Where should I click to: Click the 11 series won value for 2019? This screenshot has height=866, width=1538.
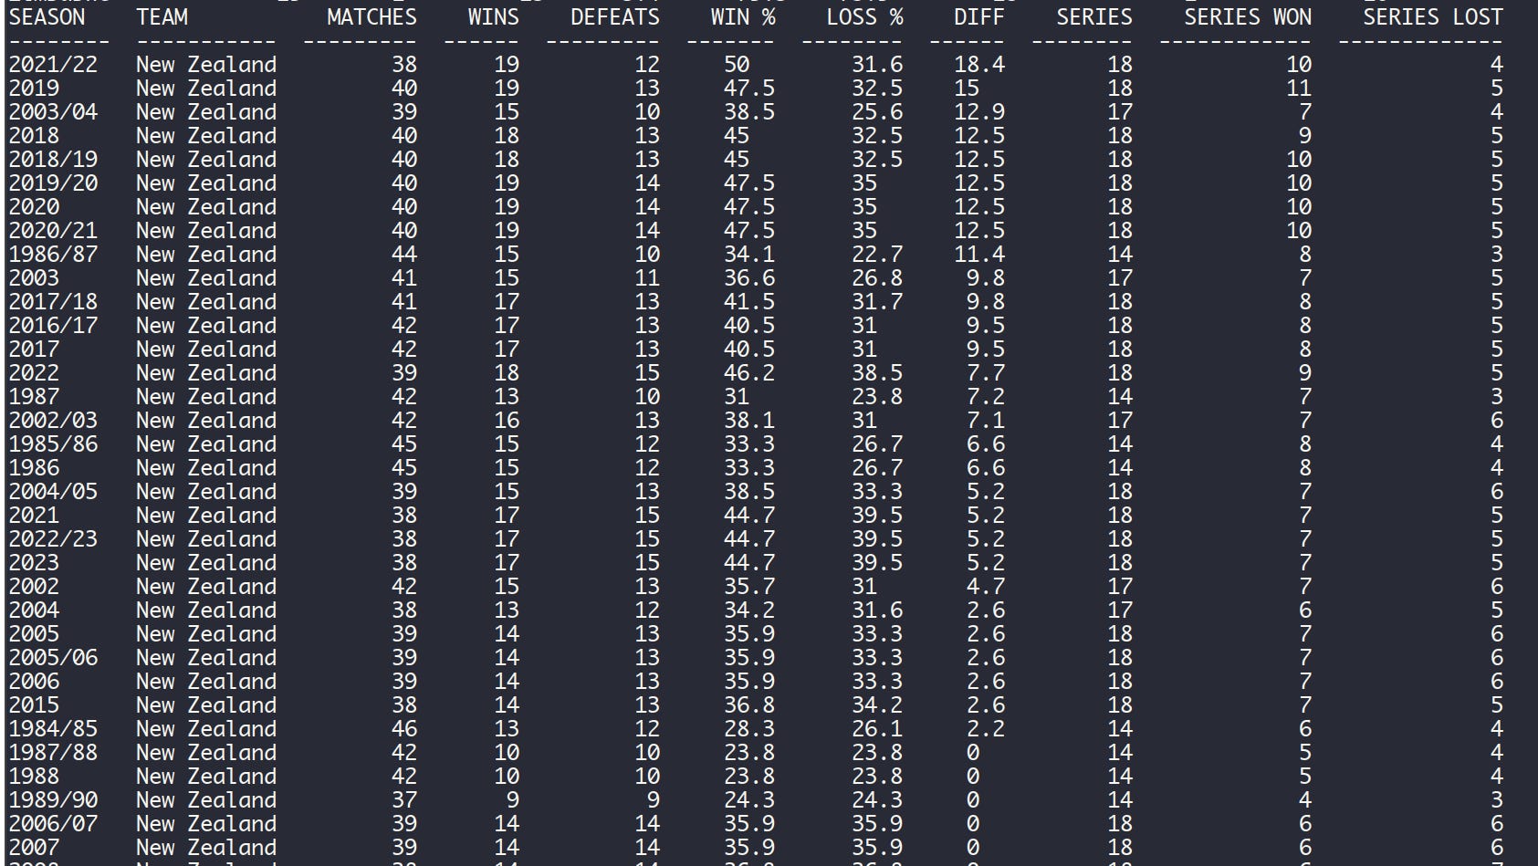tap(1299, 89)
